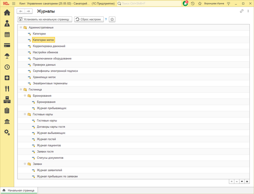Move down one step in list
Viewport: 254px width, 194px height.
pyautogui.click(x=242, y=181)
